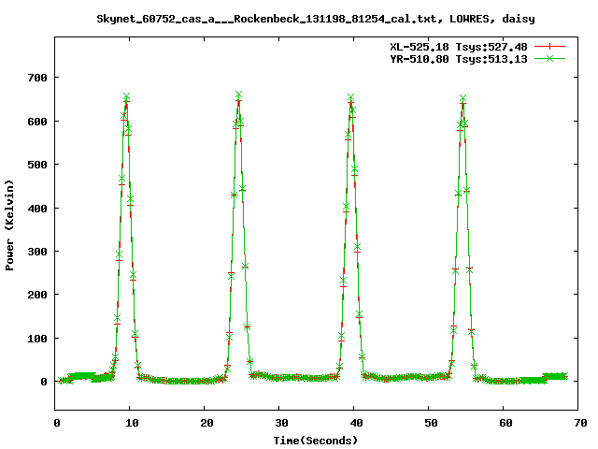
Task: Click the 40 x-axis tick label
Action: pos(356,423)
